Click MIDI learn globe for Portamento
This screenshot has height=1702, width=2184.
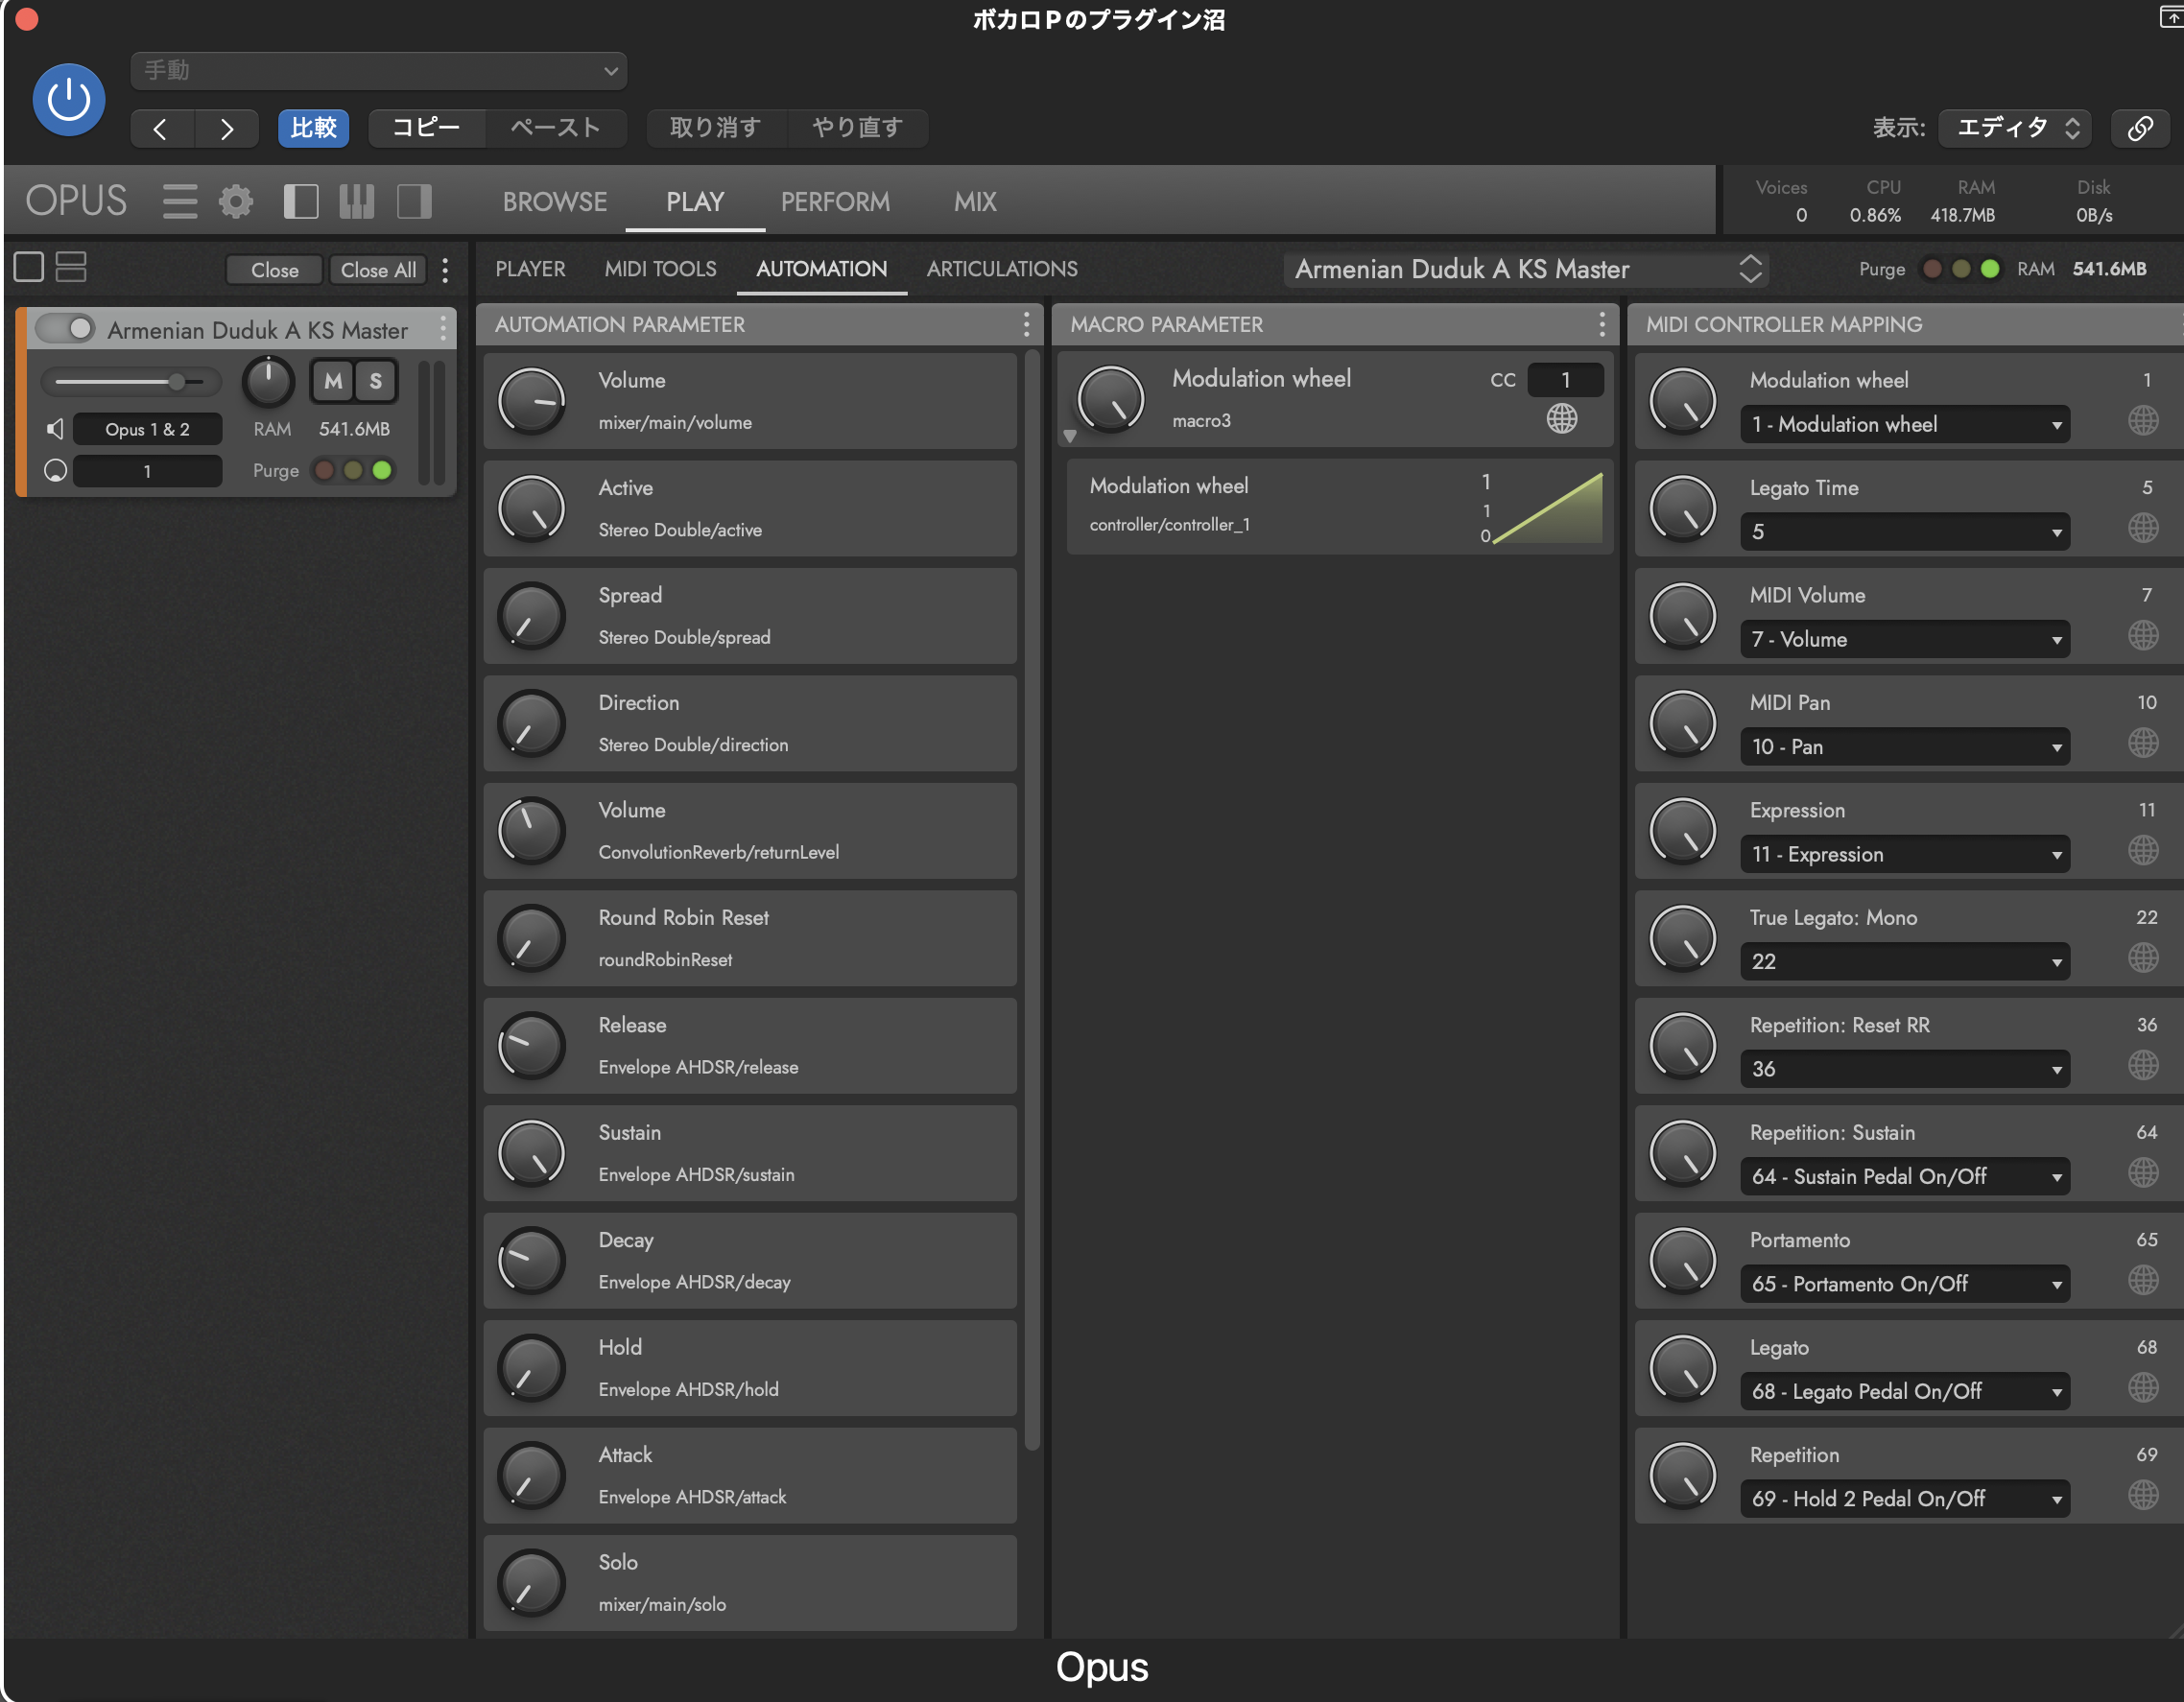click(x=2143, y=1280)
